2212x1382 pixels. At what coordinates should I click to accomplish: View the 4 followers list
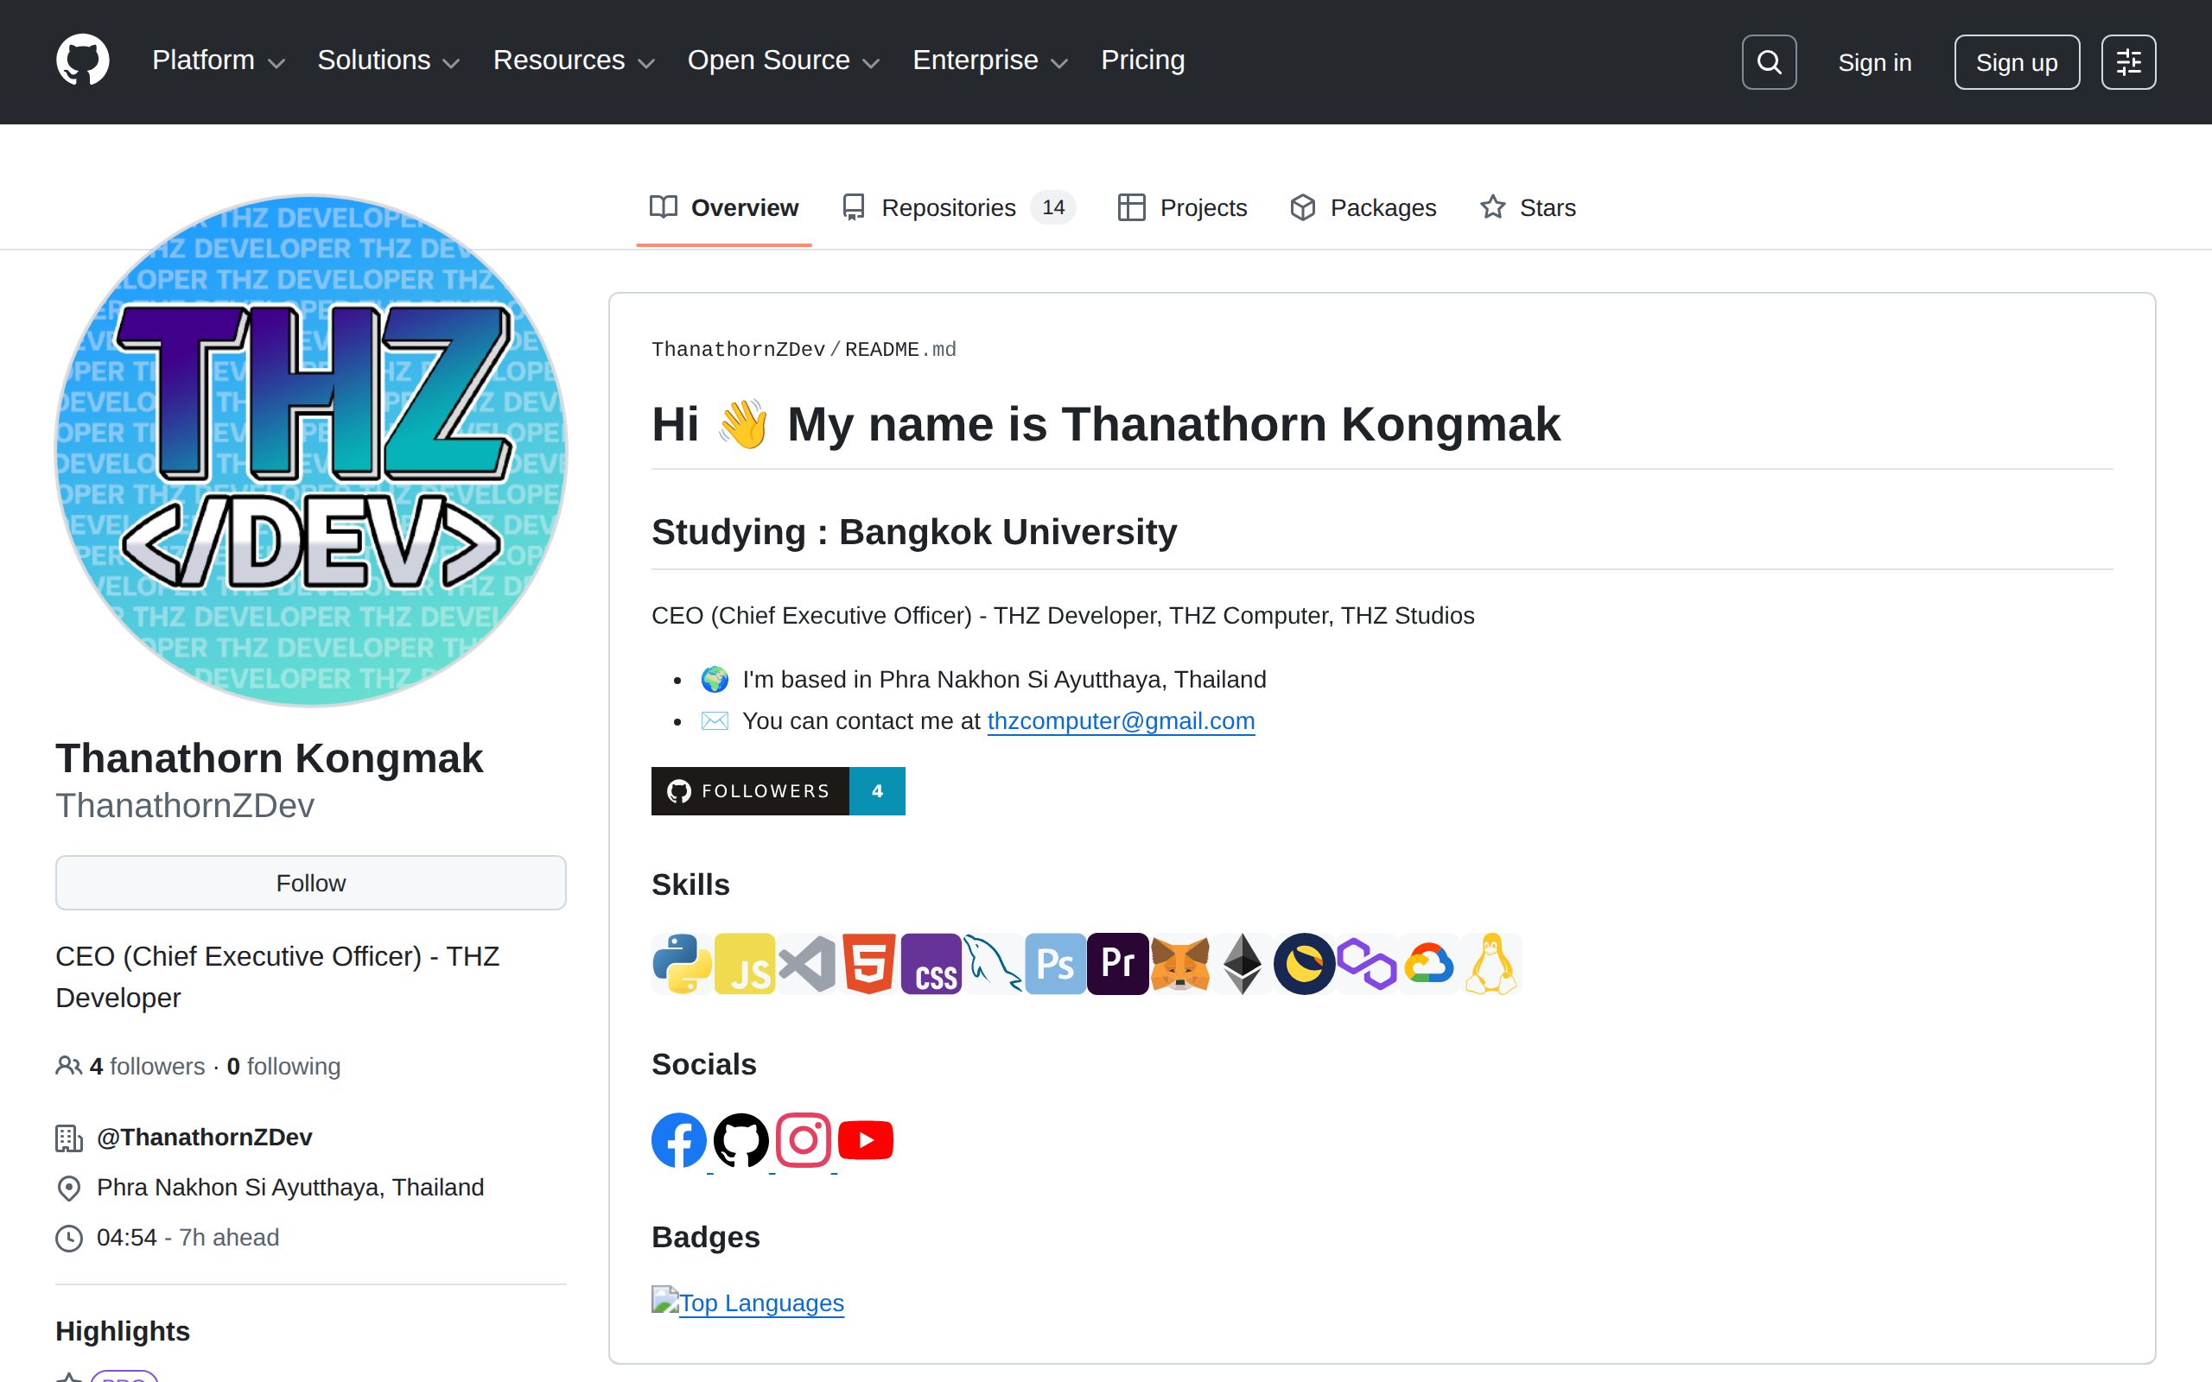click(x=147, y=1067)
